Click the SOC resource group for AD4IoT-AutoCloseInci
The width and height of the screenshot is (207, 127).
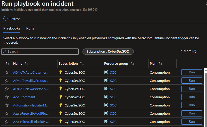click(113, 73)
